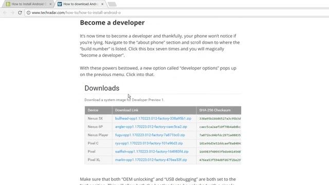This screenshot has height=185, width=329.
Task: Close the 'How to download Android' tab
Action: click(x=102, y=4)
